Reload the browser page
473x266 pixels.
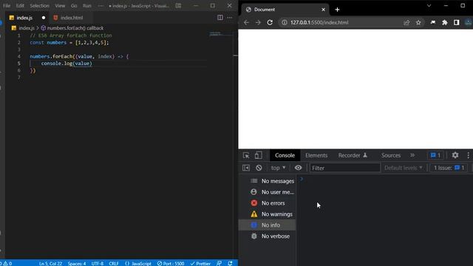click(270, 23)
